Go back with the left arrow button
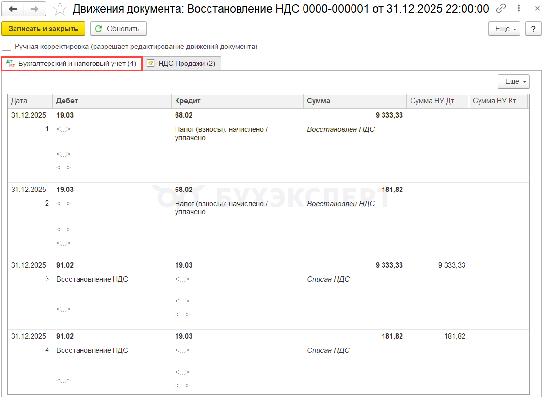The width and height of the screenshot is (544, 397). coord(13,9)
